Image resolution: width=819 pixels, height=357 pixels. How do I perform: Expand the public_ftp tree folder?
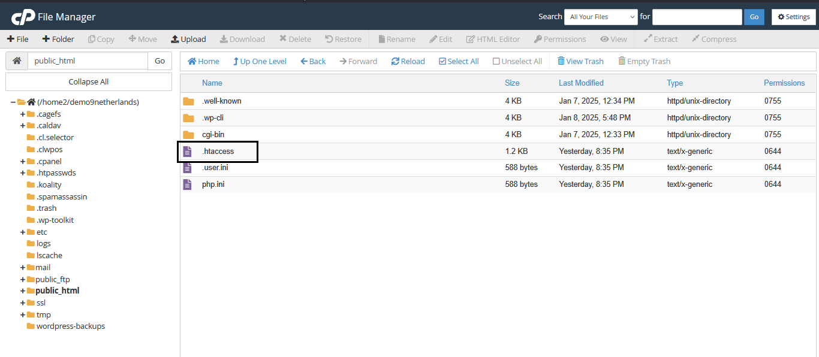[23, 279]
